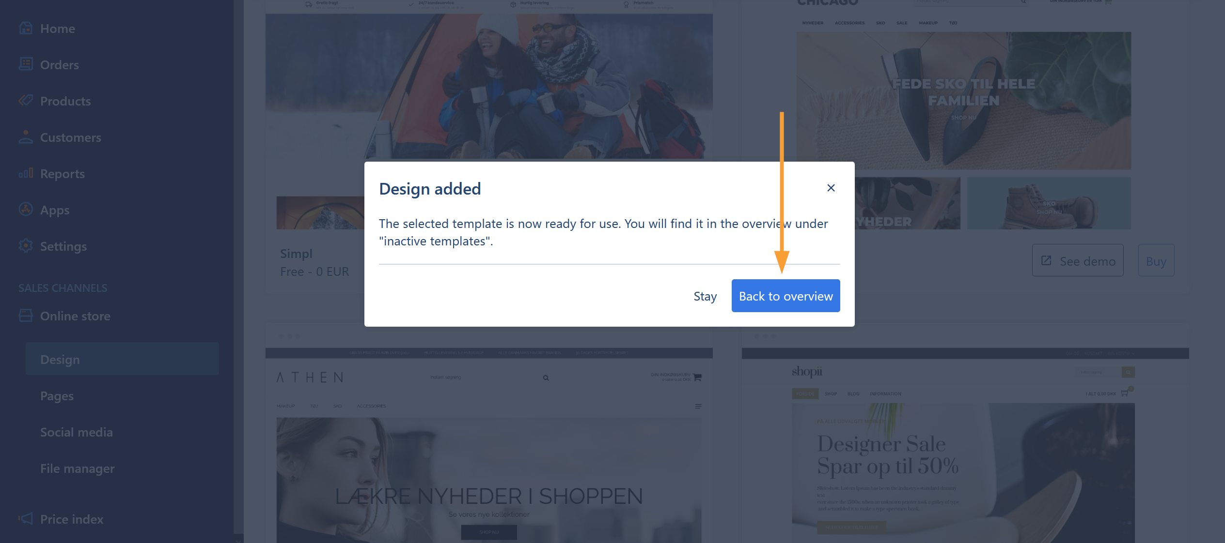Screen dimensions: 1225x543
Task: Click the search icon in Athen preview
Action: tap(546, 378)
